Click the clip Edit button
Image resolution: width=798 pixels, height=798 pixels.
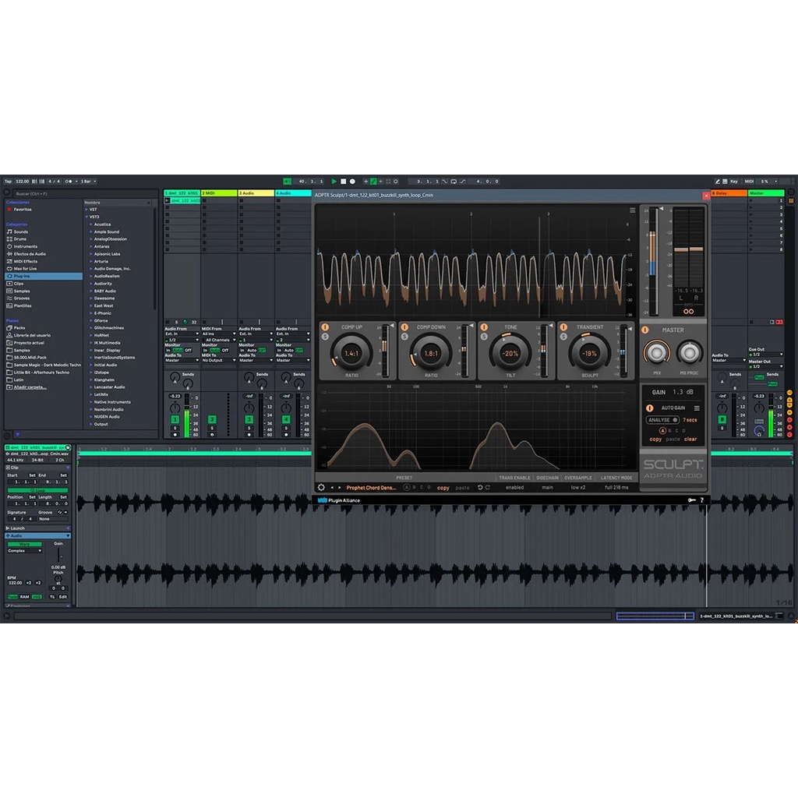click(x=62, y=596)
